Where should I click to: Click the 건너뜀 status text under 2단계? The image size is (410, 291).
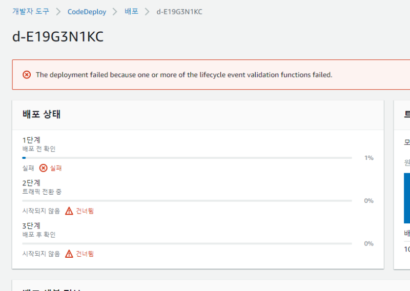coord(85,211)
